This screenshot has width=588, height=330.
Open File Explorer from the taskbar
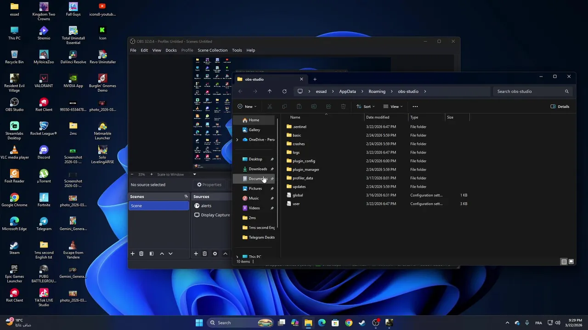[308, 323]
